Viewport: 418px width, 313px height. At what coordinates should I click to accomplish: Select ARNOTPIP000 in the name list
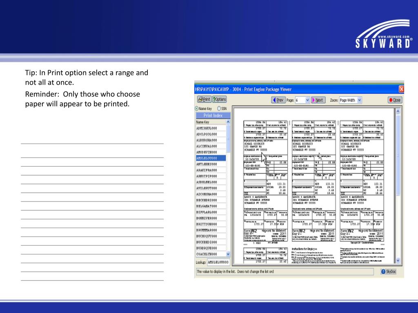click(211, 176)
